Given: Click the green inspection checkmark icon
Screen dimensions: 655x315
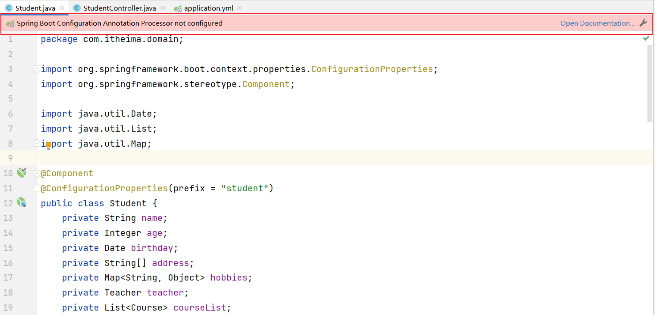Looking at the screenshot, I should pyautogui.click(x=646, y=38).
